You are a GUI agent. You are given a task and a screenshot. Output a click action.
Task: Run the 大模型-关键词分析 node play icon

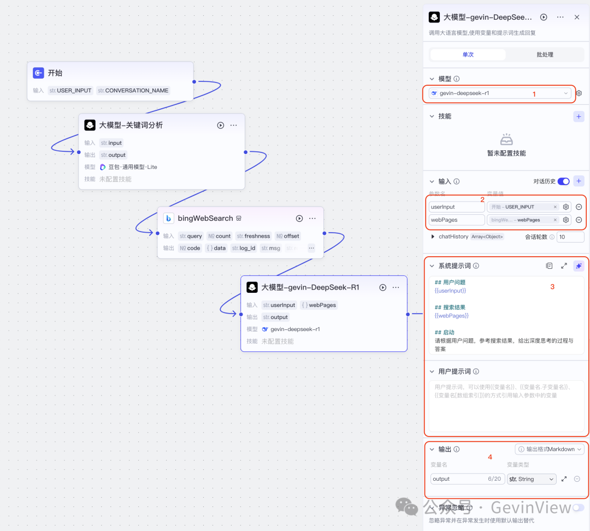click(x=221, y=125)
